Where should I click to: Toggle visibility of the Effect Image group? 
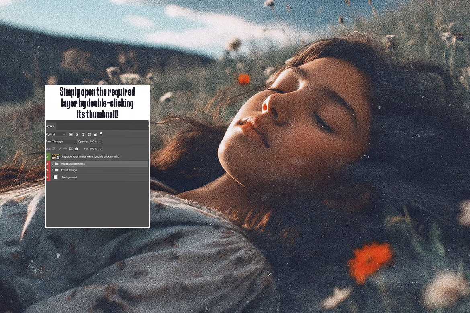point(46,170)
